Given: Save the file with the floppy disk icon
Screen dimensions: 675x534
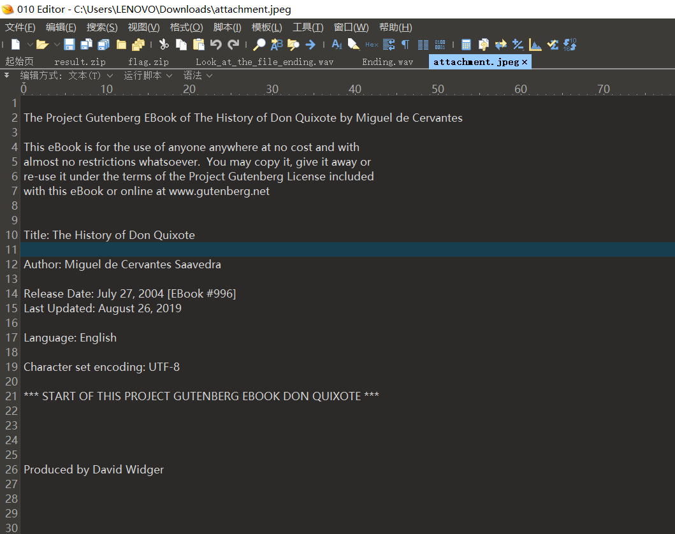Looking at the screenshot, I should coord(69,45).
